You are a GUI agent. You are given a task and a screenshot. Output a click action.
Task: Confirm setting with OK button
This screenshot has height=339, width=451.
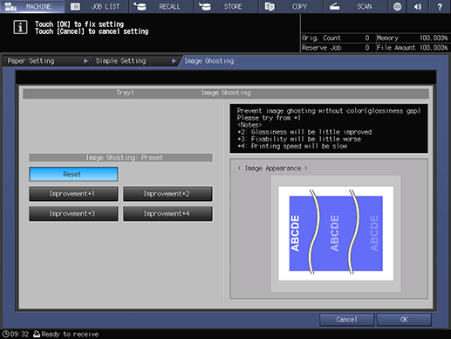[404, 320]
